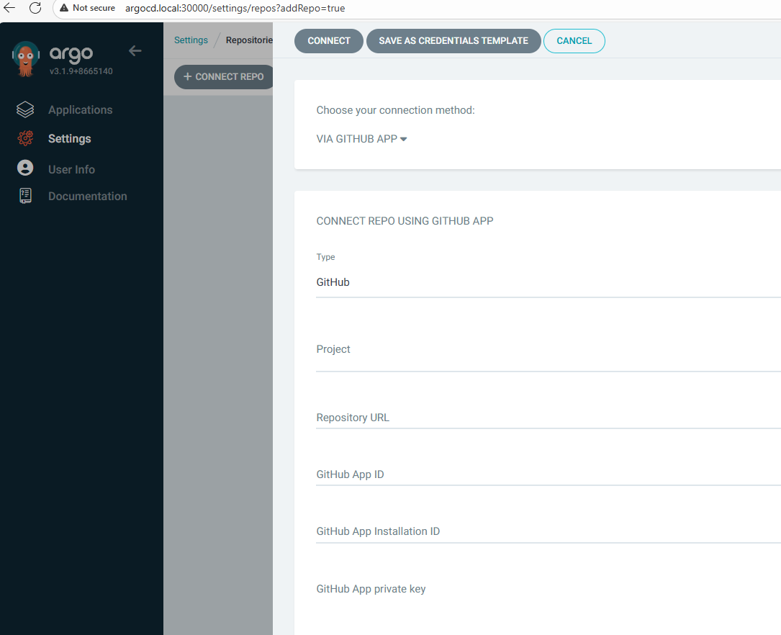Click the browser back arrow
Viewport: 781px width, 635px height.
pos(9,8)
